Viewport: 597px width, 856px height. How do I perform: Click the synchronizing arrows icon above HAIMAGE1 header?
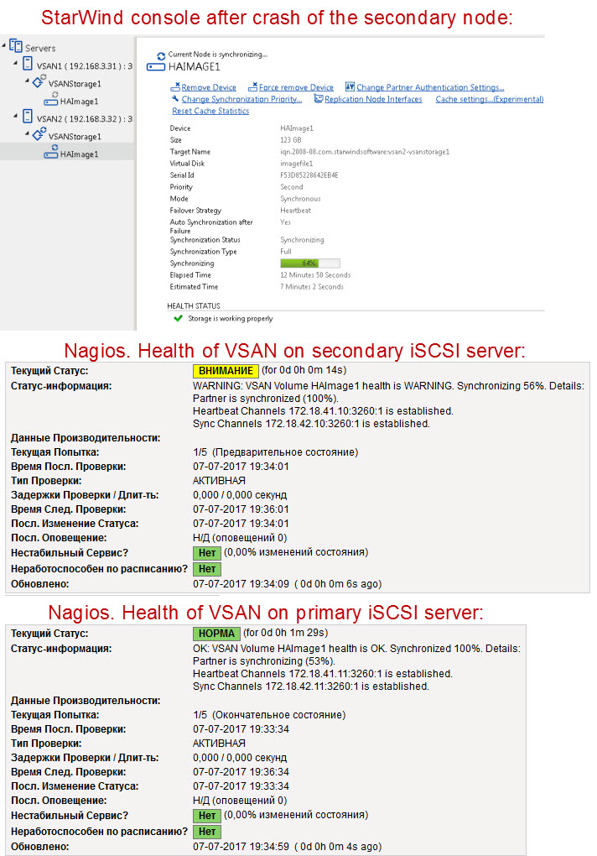point(161,55)
